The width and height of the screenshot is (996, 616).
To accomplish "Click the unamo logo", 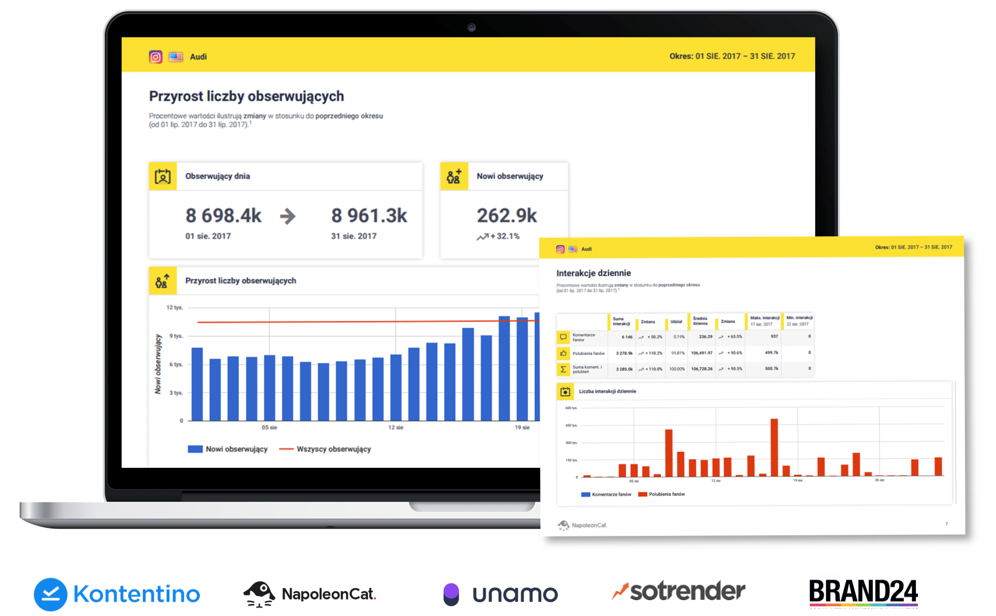I will click(x=501, y=594).
